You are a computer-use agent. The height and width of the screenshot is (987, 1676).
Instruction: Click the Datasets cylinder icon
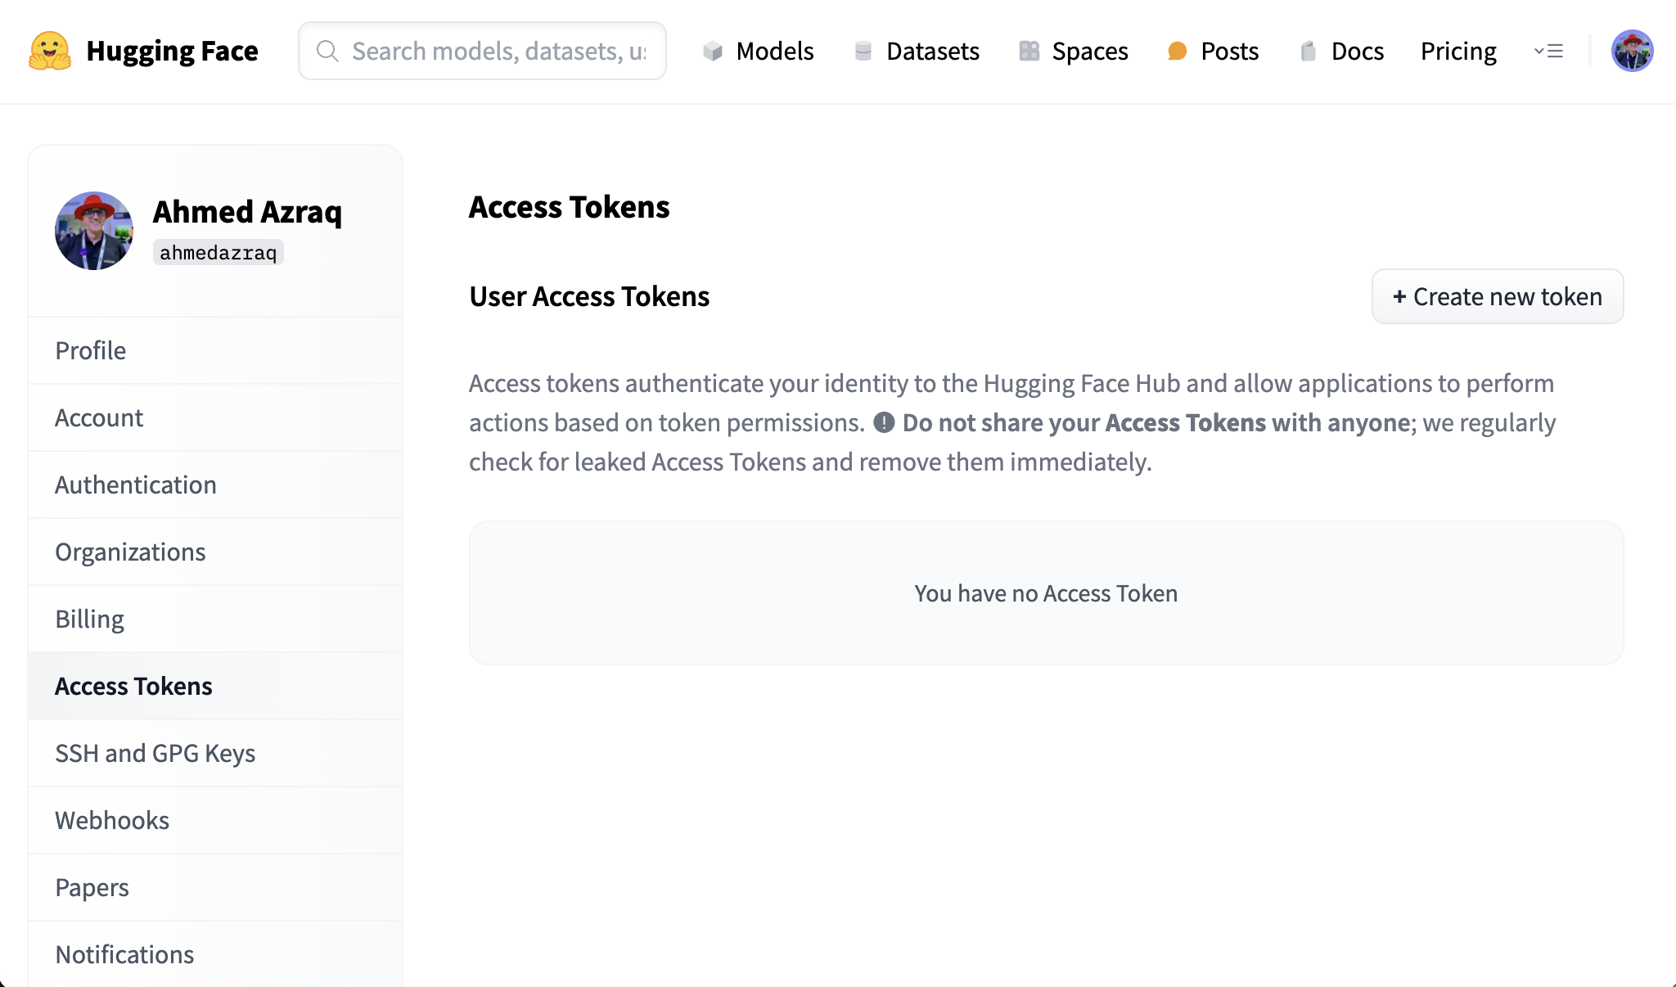(x=863, y=52)
